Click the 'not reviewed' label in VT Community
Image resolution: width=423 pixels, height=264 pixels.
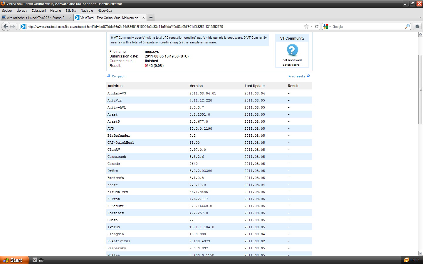coord(292,60)
